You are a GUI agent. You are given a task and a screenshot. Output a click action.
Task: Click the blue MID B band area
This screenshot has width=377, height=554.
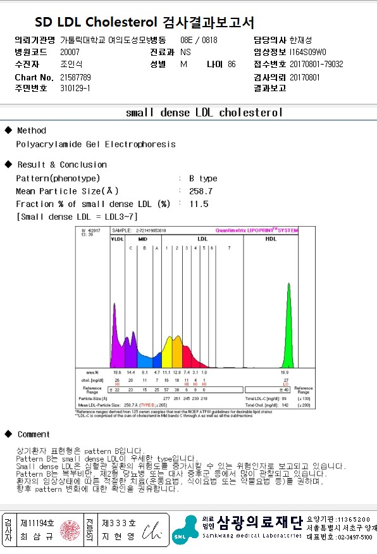tap(145, 360)
